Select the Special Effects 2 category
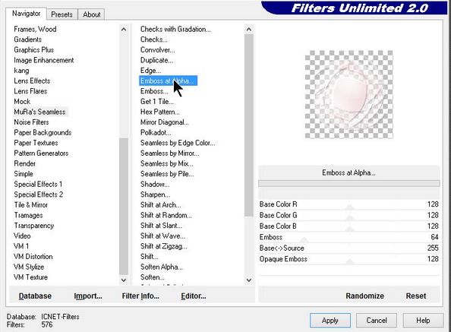Viewport: 451px width, 332px height. click(x=38, y=194)
